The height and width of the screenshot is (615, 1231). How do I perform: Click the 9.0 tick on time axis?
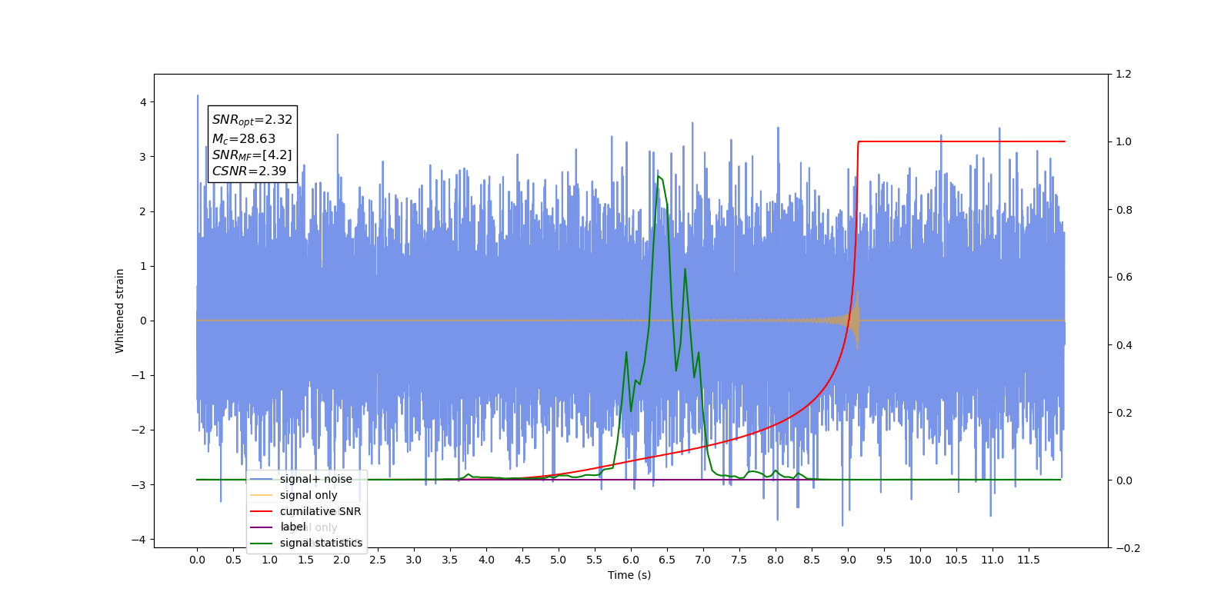pyautogui.click(x=848, y=560)
